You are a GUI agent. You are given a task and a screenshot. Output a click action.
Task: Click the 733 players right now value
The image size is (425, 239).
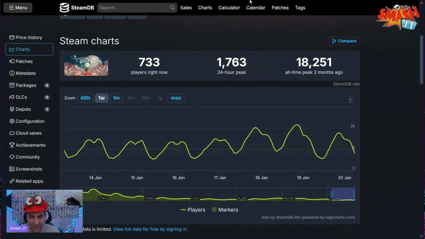(149, 62)
